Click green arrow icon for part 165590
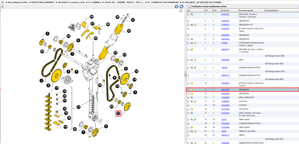The width and height of the screenshot is (299, 144). pos(195,68)
